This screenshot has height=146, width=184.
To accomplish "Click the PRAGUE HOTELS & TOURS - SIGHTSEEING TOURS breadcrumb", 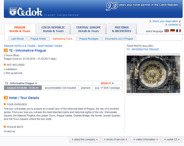I will [33, 46].
